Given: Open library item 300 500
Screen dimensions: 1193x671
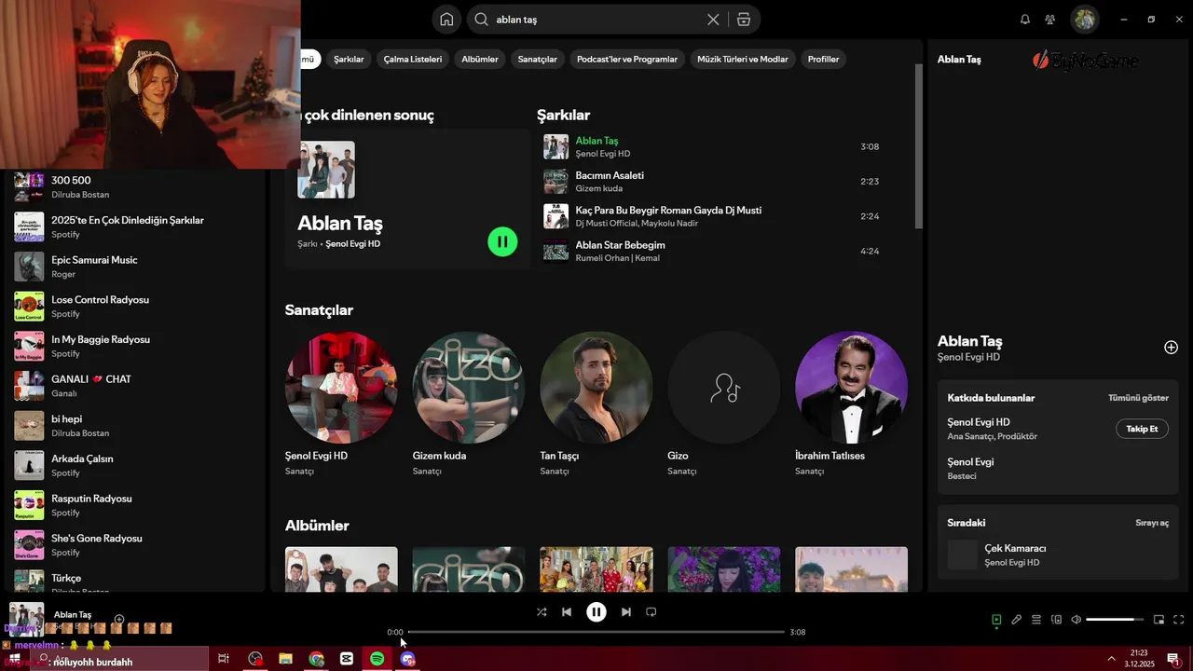Looking at the screenshot, I should coord(135,187).
